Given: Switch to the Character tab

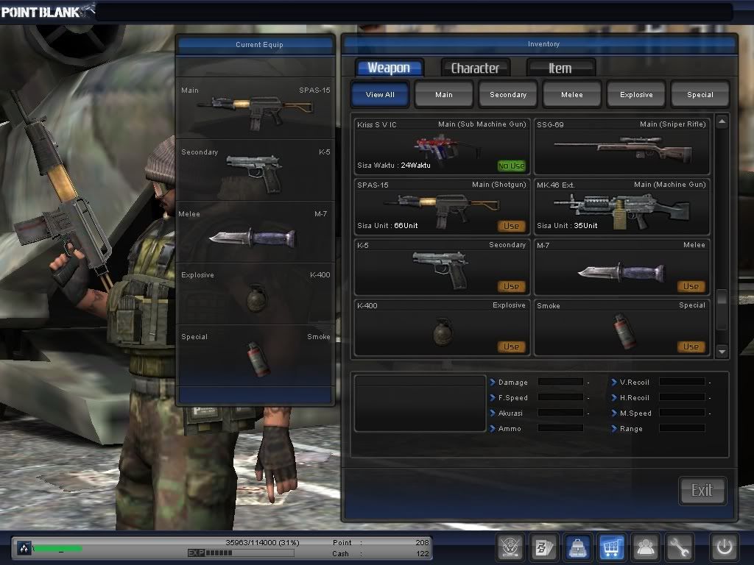Looking at the screenshot, I should (x=475, y=68).
